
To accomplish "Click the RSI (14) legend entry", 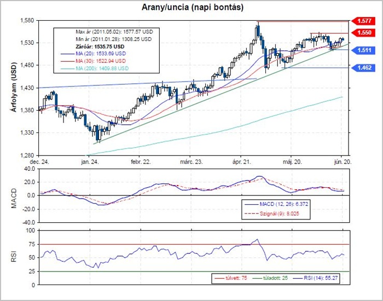I will (318, 278).
